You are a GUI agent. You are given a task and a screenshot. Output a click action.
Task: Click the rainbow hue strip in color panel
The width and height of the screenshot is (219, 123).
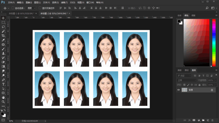tap(214, 42)
